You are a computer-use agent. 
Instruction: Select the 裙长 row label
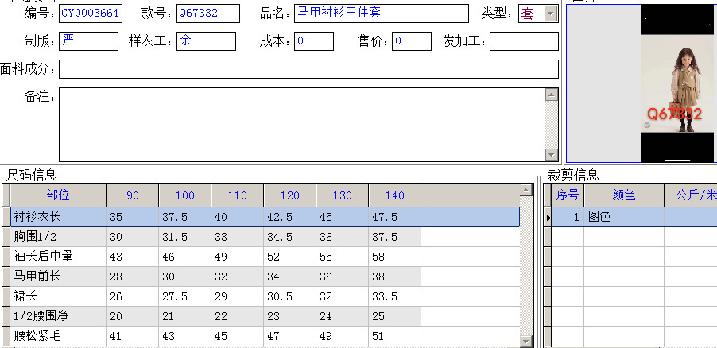pos(59,296)
